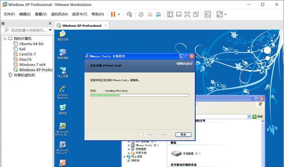284x167 pixels.
Task: Select MacOS in the library
Action: pos(23,59)
